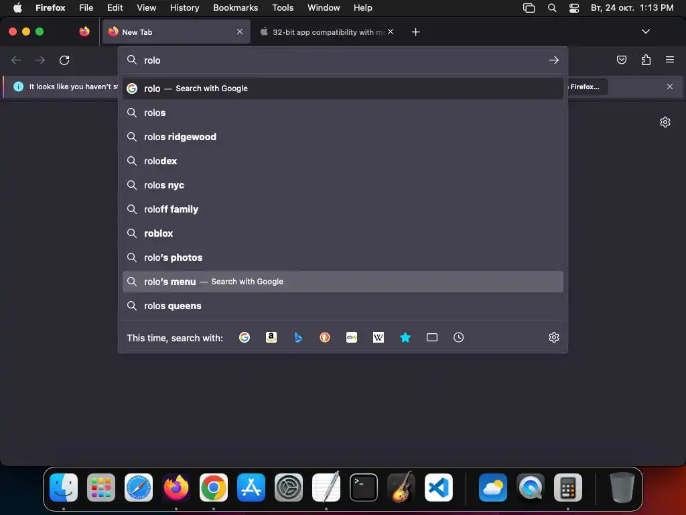Viewport: 686px width, 515px height.
Task: Open Firefox application hamburger menu
Action: click(x=670, y=60)
